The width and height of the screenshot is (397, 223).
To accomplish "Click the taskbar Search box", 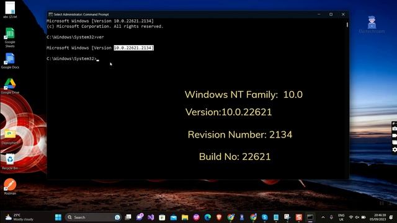I will [x=93, y=217].
